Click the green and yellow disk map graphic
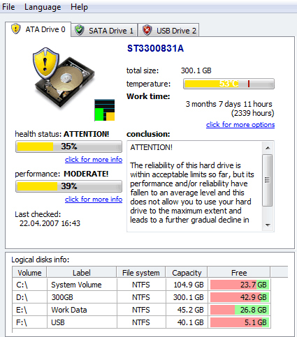Image resolution: width=297 pixels, height=337 pixels. coord(105,110)
